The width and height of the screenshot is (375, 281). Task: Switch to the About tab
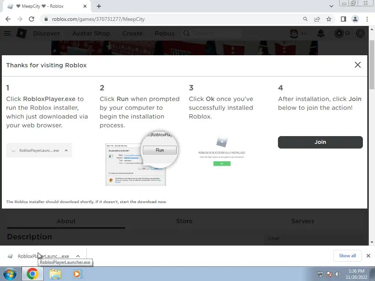tap(66, 221)
